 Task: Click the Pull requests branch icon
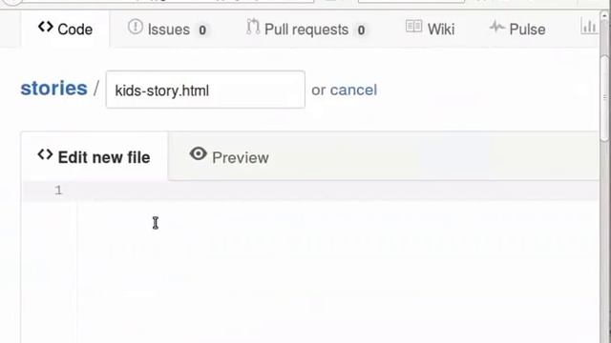pyautogui.click(x=253, y=27)
